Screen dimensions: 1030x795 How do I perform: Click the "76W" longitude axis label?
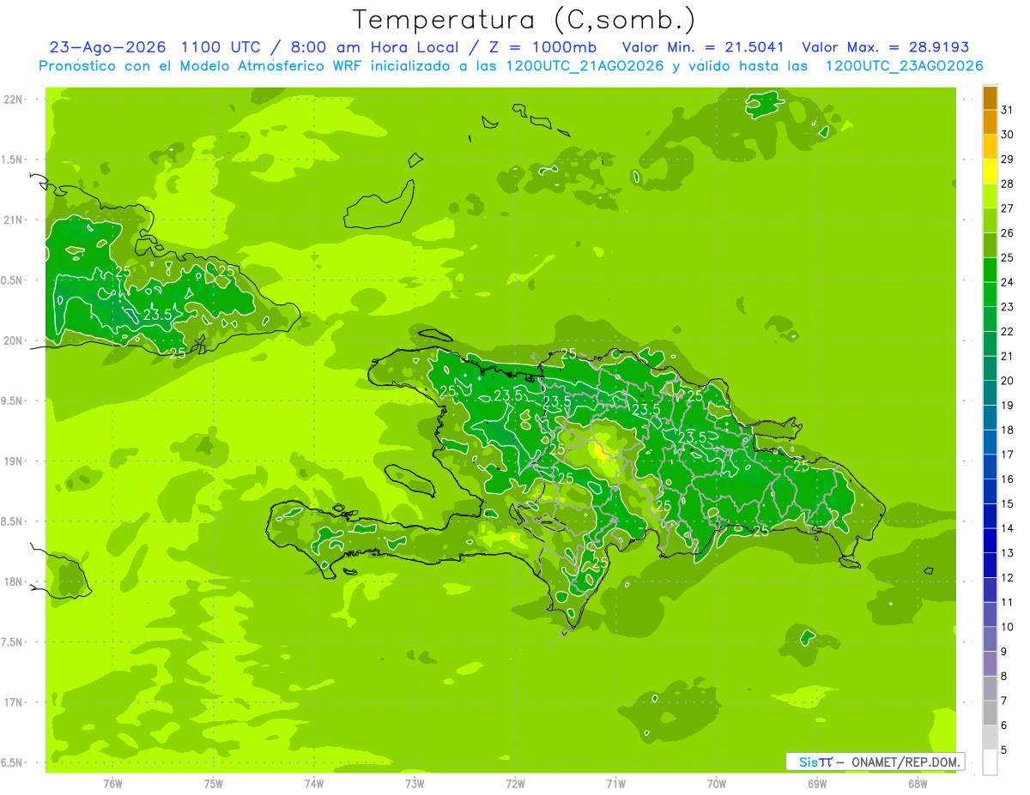click(112, 784)
